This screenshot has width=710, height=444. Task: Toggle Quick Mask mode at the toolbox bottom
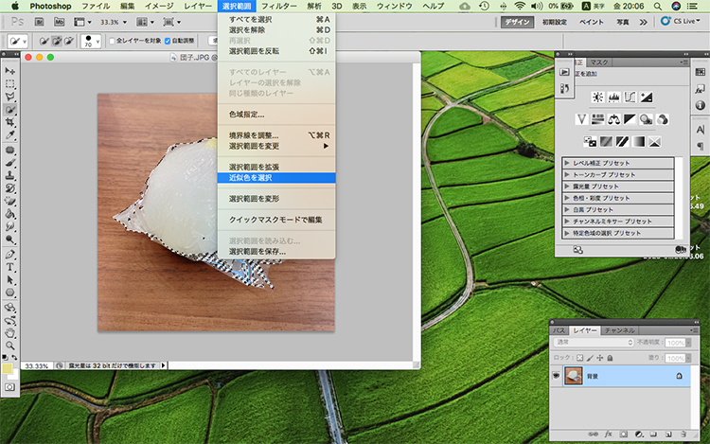point(10,387)
